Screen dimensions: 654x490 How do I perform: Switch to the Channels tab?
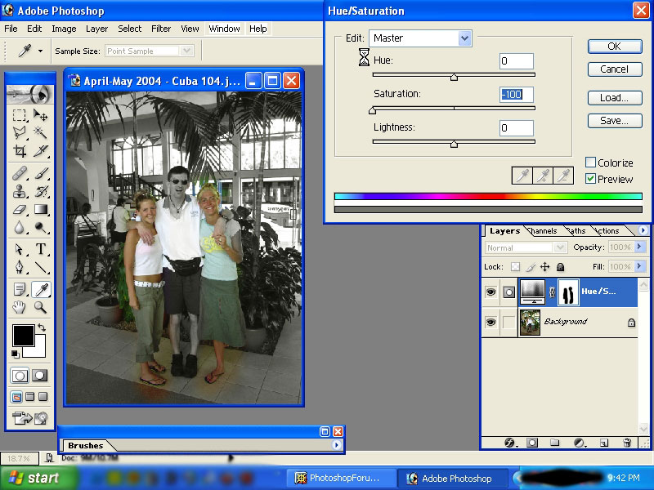(x=544, y=231)
